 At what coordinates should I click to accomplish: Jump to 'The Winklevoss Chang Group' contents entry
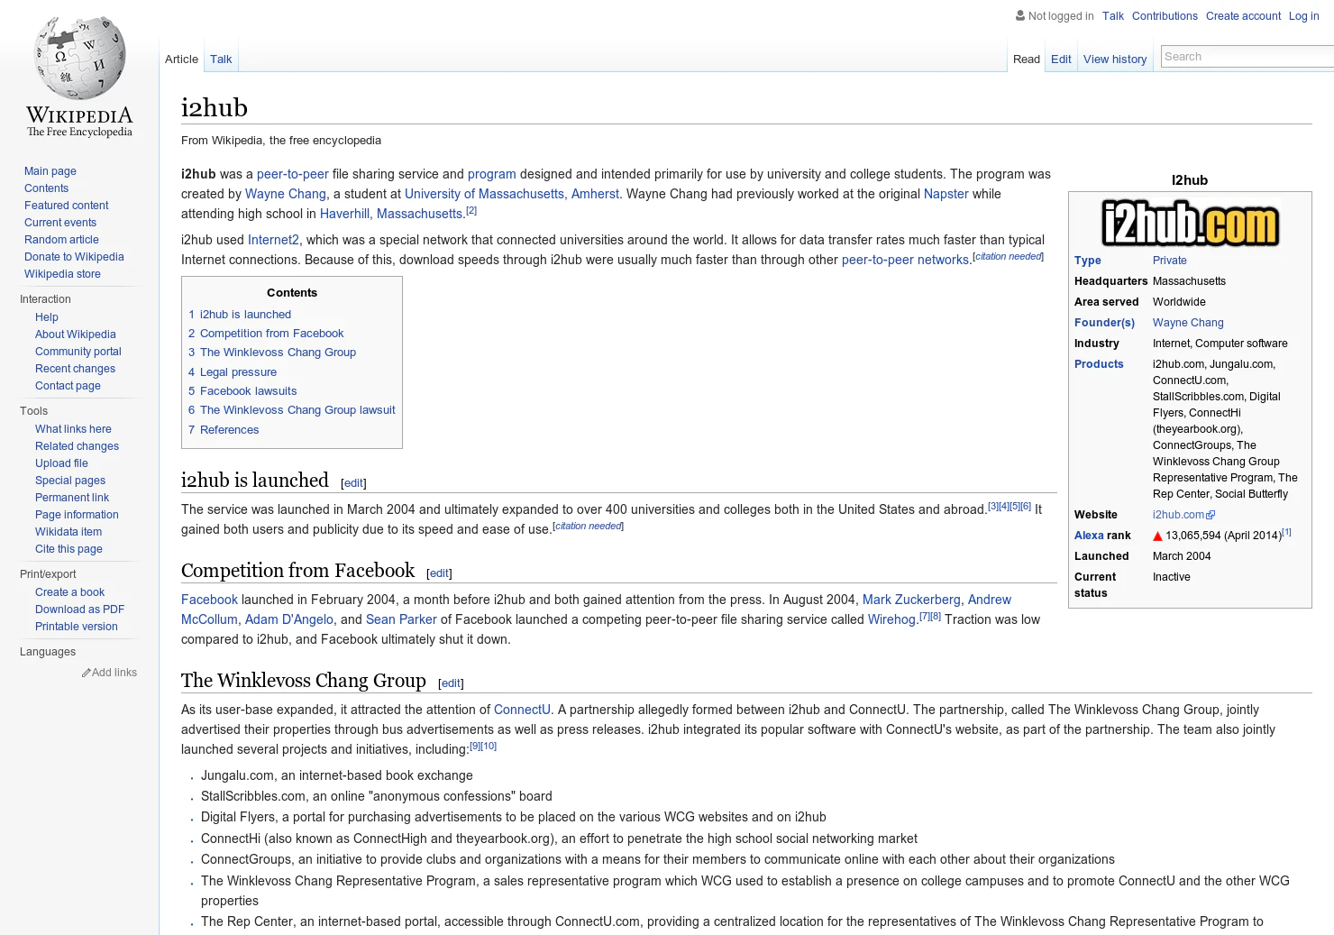pyautogui.click(x=272, y=353)
